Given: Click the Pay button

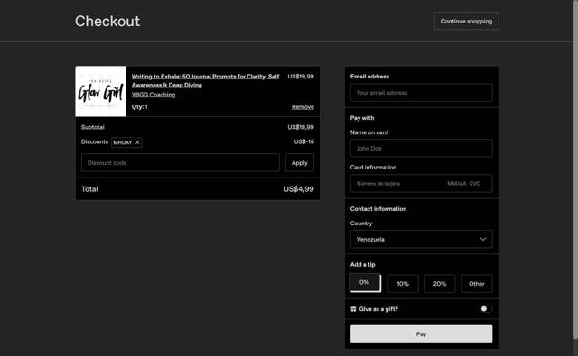Looking at the screenshot, I should 422,334.
